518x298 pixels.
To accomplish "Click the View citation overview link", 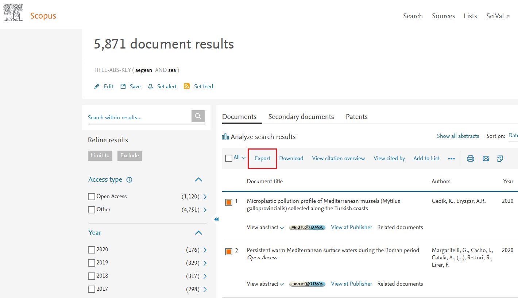I will (x=338, y=158).
